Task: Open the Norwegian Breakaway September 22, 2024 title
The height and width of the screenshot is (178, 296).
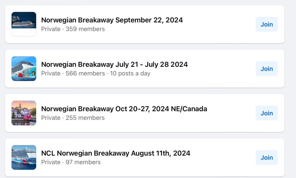Action: click(x=112, y=20)
